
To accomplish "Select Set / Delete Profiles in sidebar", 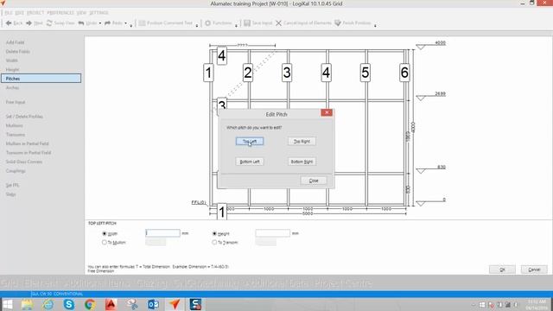I will click(x=24, y=117).
